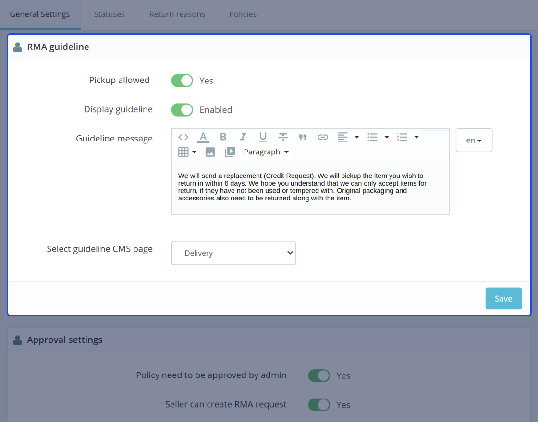
Task: Apply strikethrough formatting
Action: [283, 137]
